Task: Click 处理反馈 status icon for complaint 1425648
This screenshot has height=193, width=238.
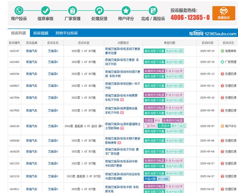Action: coord(222,141)
